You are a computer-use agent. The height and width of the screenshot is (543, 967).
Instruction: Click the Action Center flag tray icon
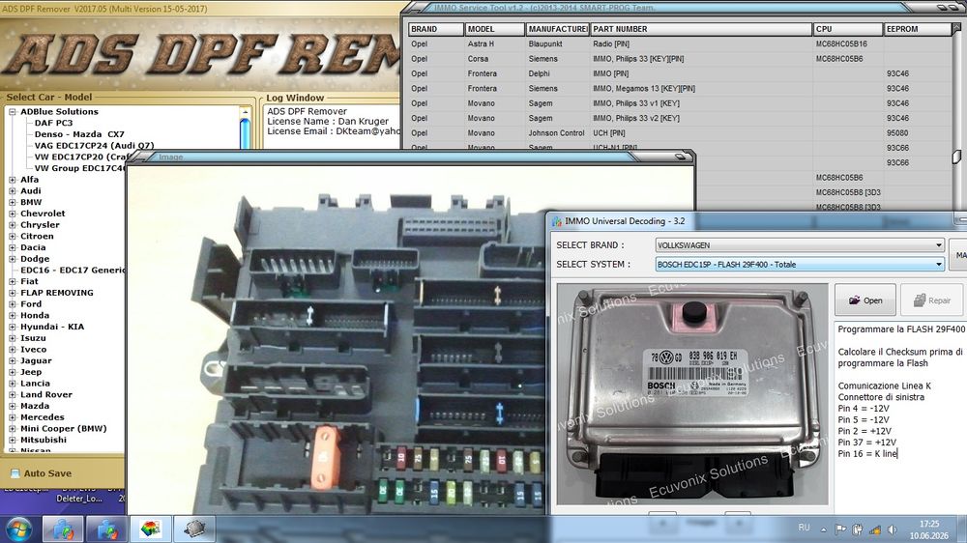(x=840, y=529)
